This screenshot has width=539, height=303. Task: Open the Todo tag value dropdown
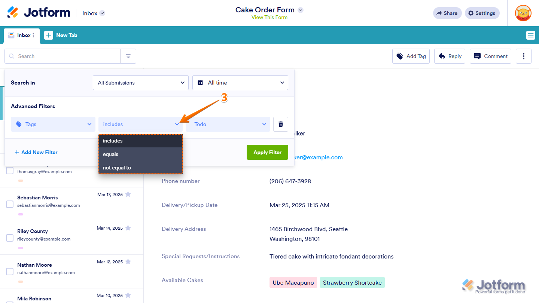(x=227, y=124)
